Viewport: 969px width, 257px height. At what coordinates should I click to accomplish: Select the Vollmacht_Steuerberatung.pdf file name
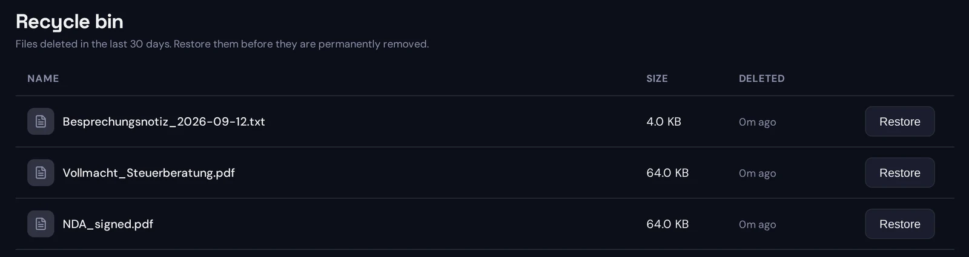coord(148,173)
